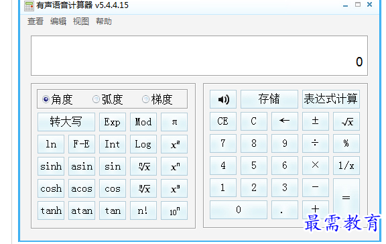Click the C clear button

click(254, 121)
